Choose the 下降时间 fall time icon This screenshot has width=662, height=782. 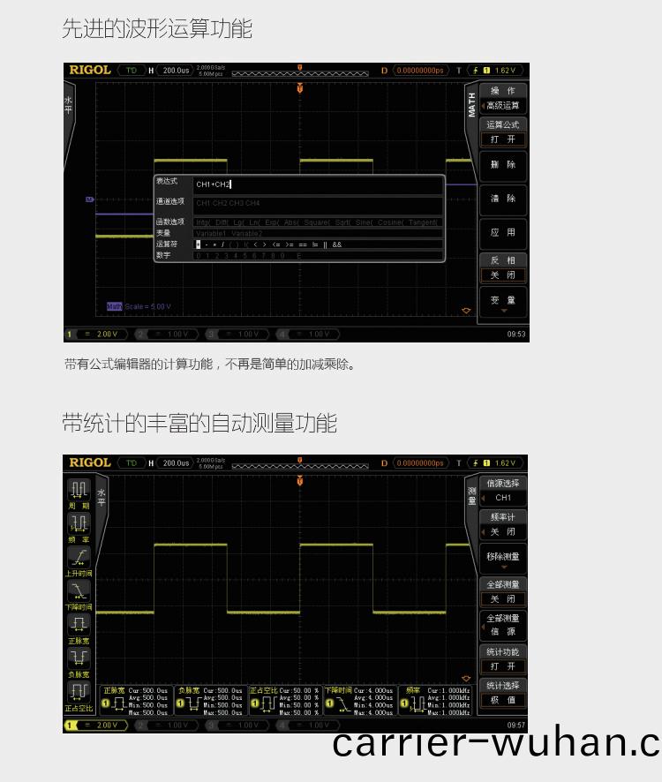point(79,590)
